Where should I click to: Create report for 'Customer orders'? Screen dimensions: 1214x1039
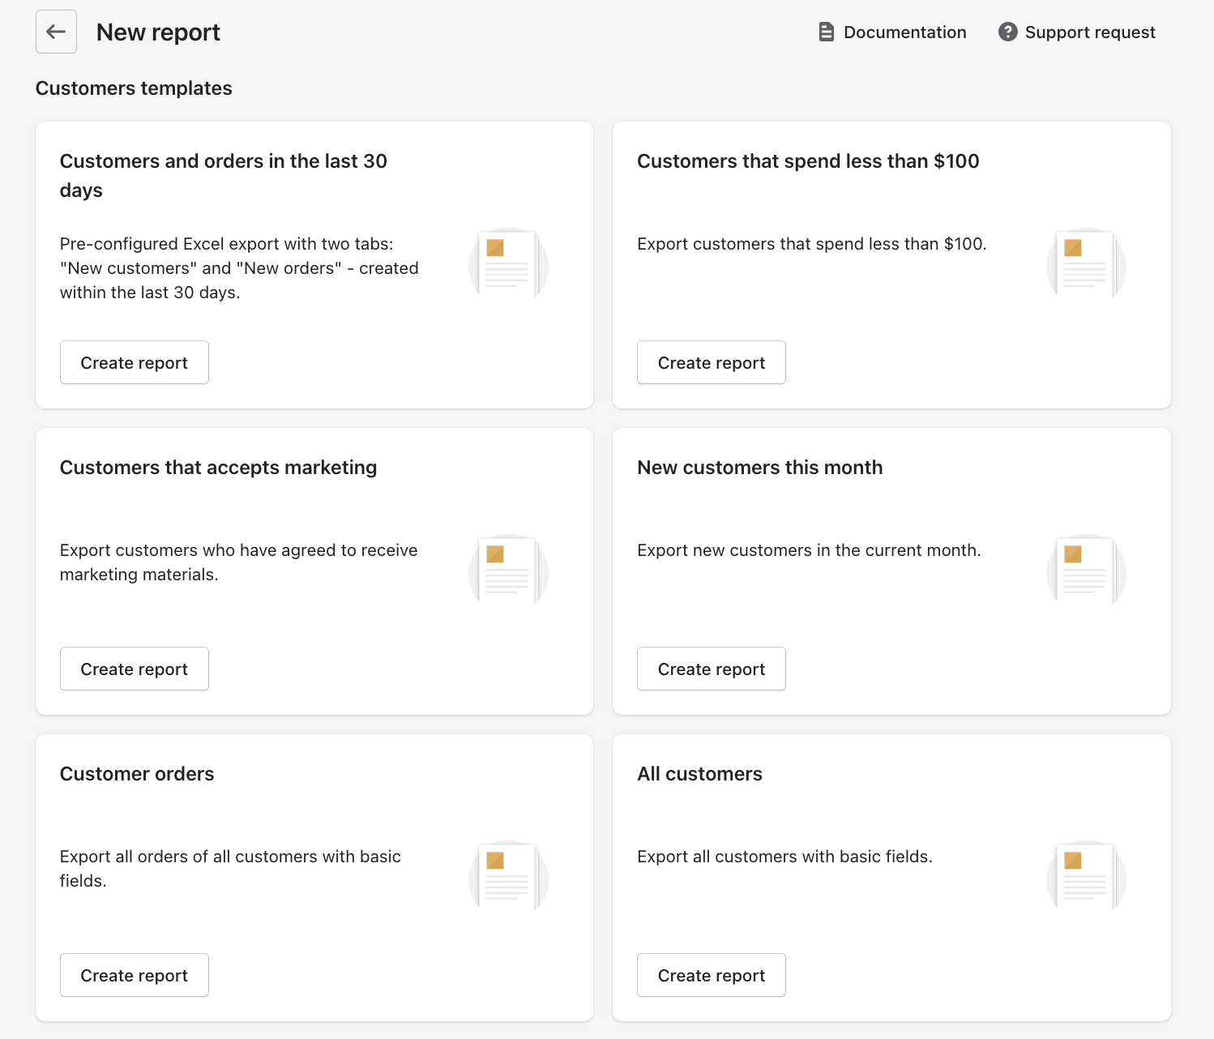click(x=134, y=975)
